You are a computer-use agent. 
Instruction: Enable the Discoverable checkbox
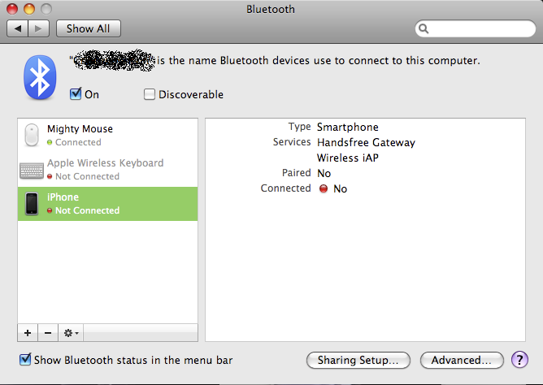click(150, 94)
